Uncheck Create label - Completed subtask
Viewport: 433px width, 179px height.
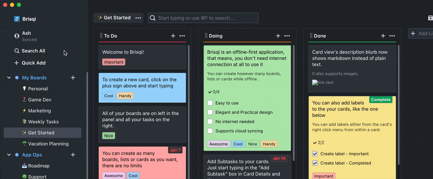pos(315,163)
